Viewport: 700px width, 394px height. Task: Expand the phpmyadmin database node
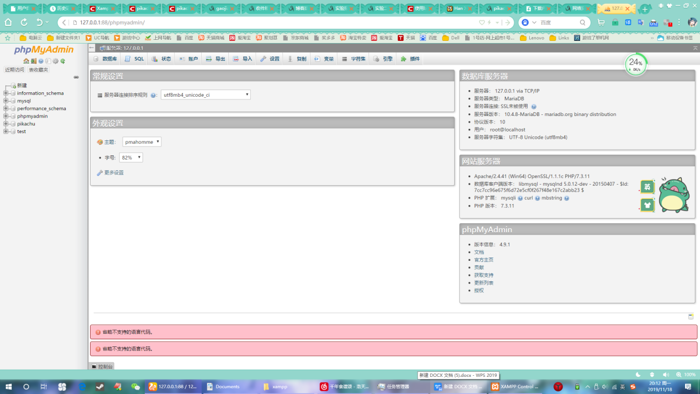pyautogui.click(x=6, y=117)
